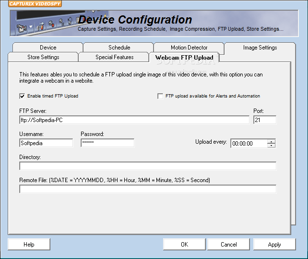The image size is (308, 259).
Task: Select the Motion Detector tab
Action: (189, 48)
